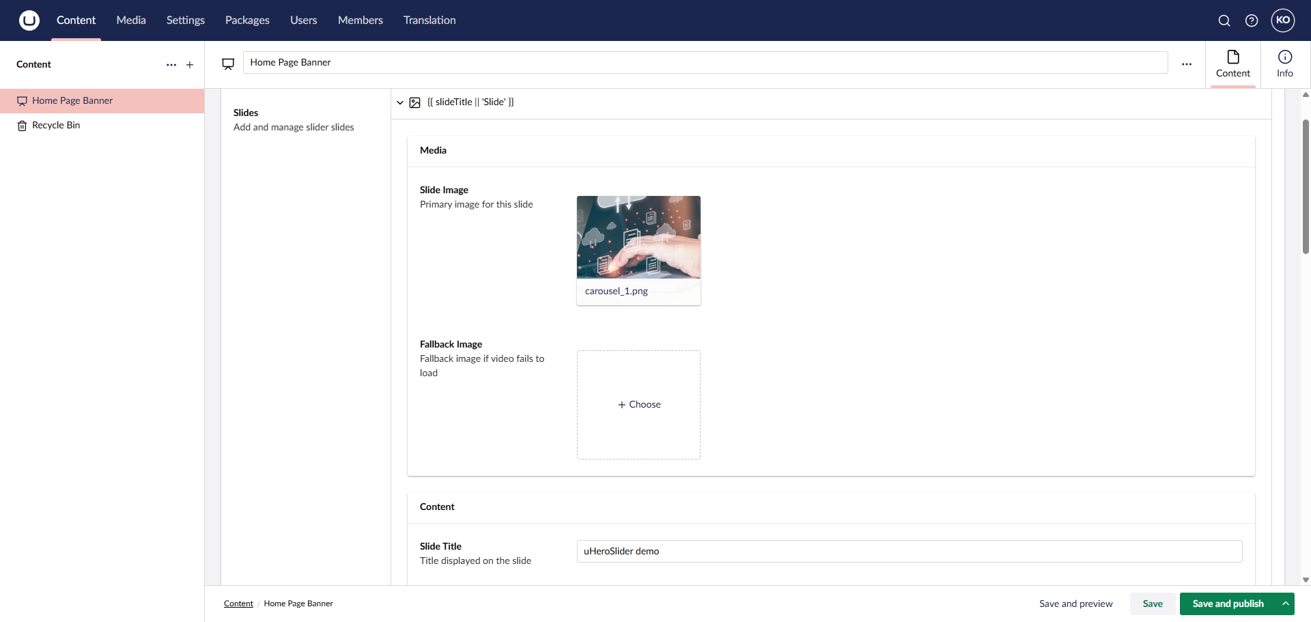This screenshot has width=1311, height=622.
Task: Follow the Content breadcrumb link
Action: click(x=238, y=604)
